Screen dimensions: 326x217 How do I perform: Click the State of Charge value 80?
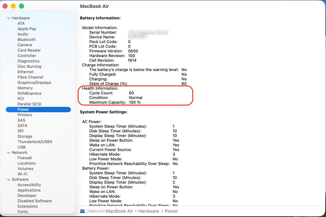coord(184,84)
